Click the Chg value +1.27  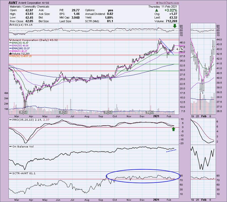[x=173, y=14]
